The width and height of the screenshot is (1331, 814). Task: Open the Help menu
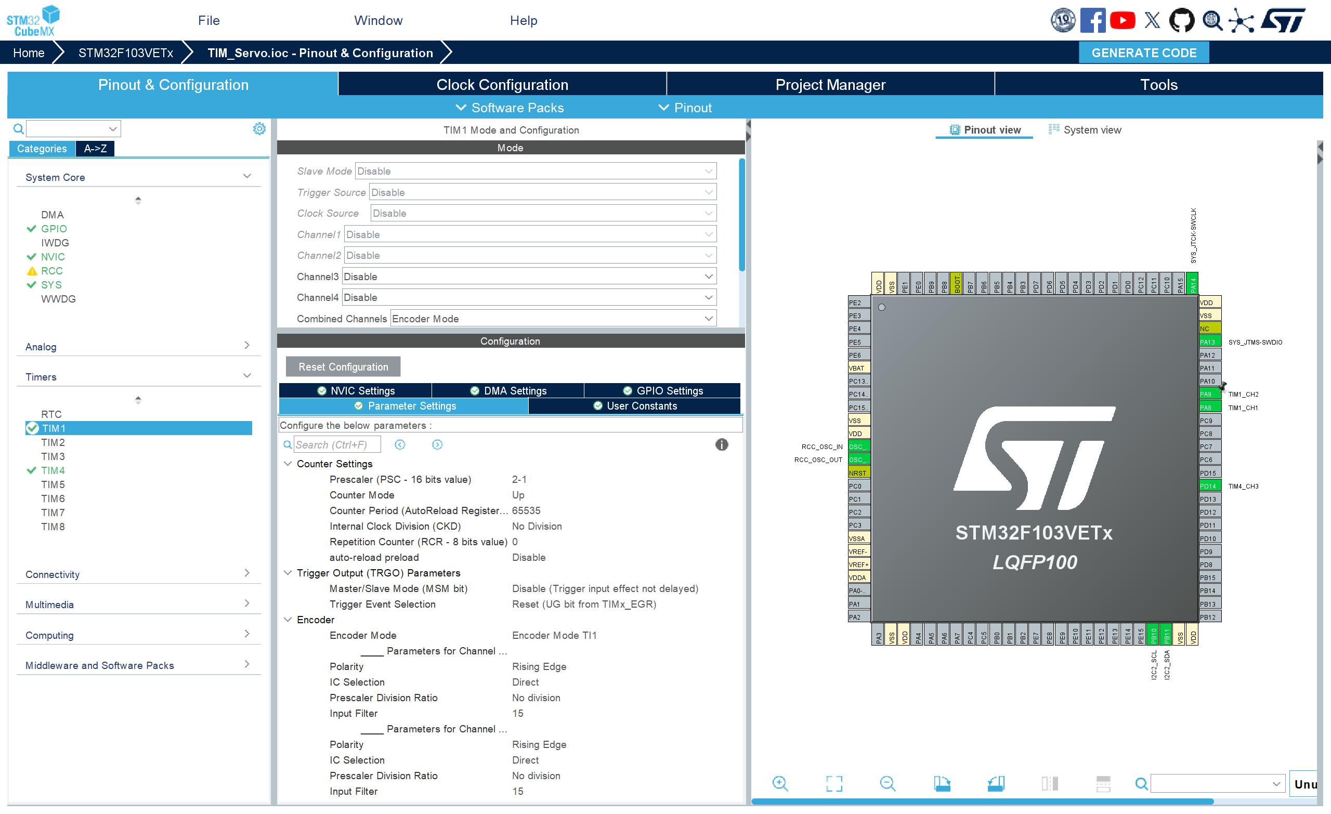(x=523, y=20)
